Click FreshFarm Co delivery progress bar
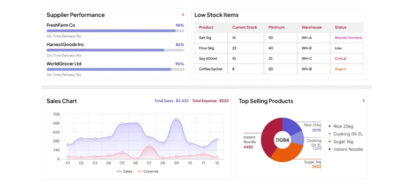Screen dimensions: 413x187 (116, 31)
